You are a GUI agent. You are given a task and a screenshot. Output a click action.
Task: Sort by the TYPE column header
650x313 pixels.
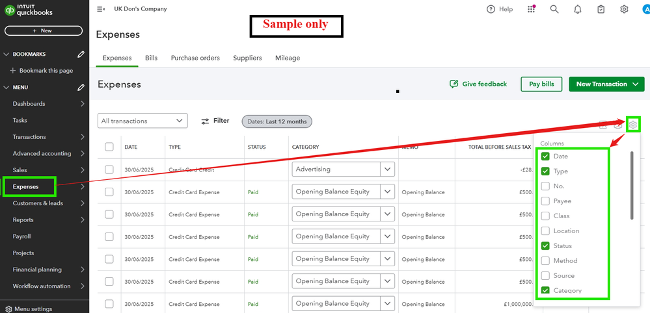[174, 147]
